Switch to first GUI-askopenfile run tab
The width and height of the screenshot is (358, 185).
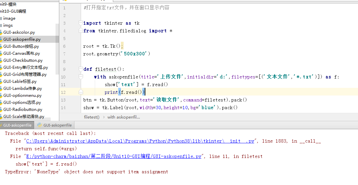(x=17, y=125)
